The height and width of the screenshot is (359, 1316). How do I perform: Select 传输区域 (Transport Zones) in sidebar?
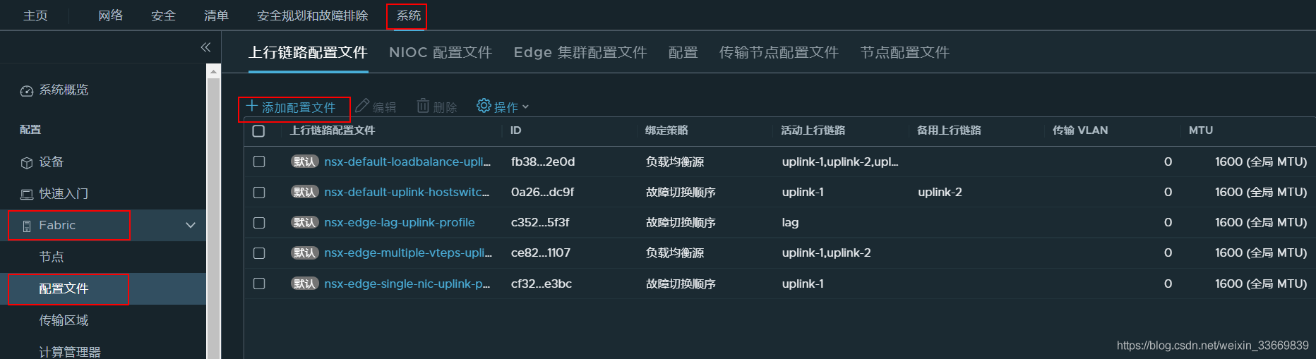click(64, 320)
